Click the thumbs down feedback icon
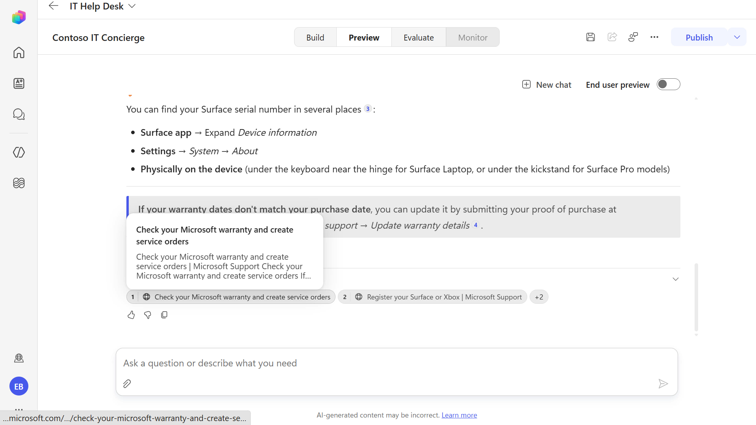 click(148, 315)
